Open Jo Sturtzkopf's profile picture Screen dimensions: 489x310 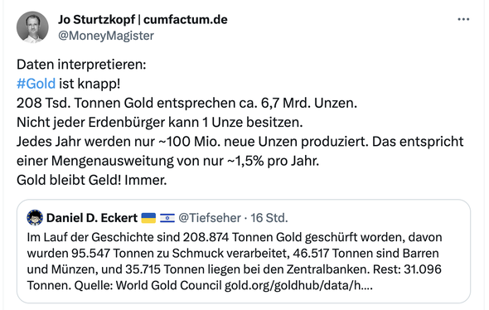click(x=32, y=27)
